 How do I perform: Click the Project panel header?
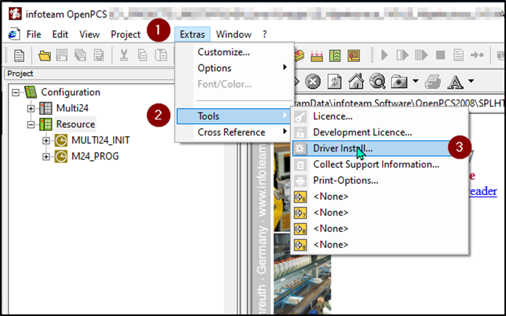[89, 74]
